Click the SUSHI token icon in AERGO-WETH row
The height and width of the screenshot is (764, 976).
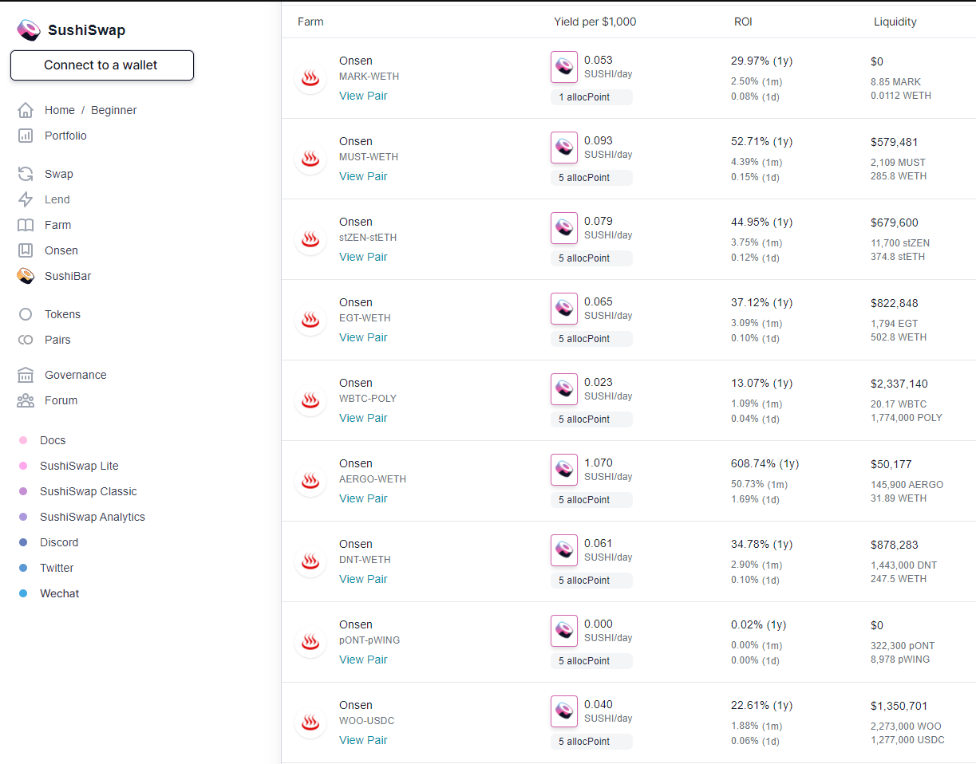coord(564,470)
